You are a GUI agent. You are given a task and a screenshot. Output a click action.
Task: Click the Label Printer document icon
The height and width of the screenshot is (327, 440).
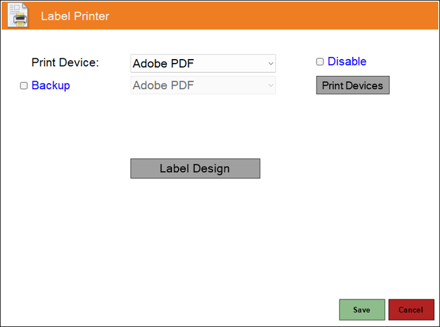18,15
